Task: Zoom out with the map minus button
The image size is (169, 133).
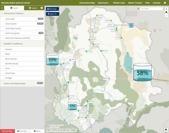Action: click(x=166, y=15)
